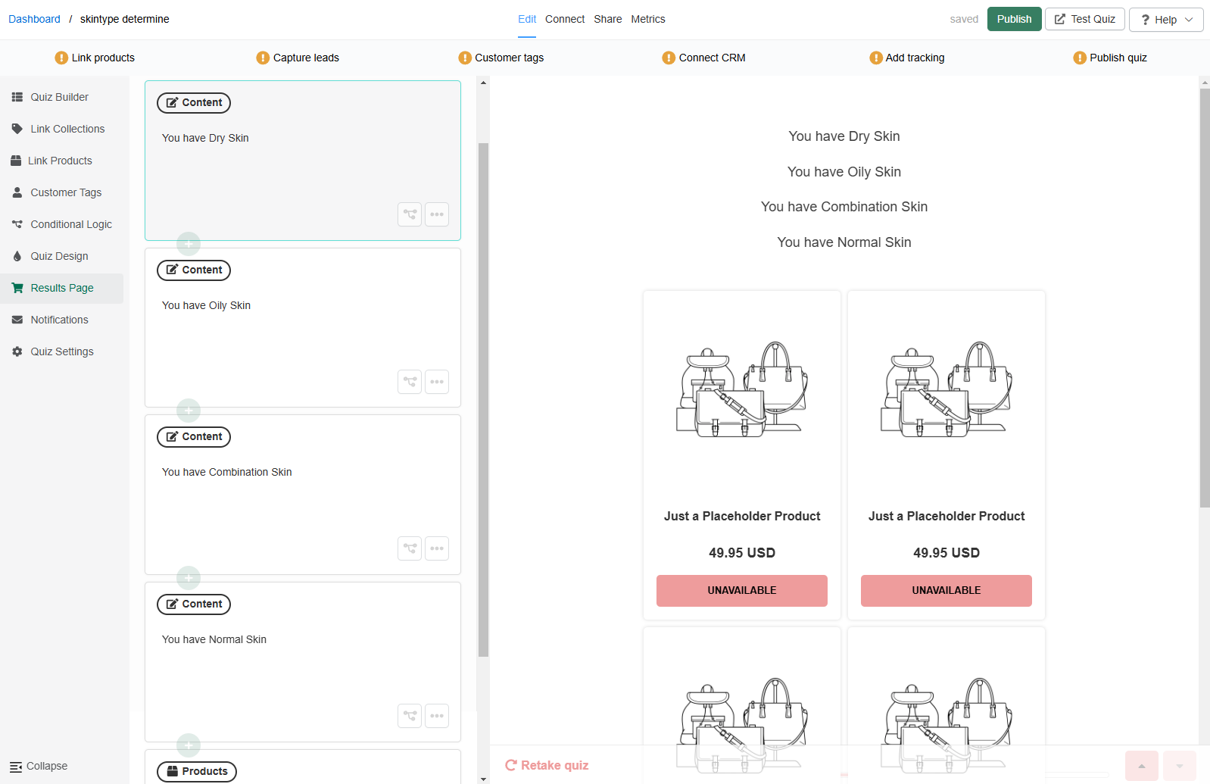The image size is (1210, 784).
Task: Click the Customer tags warning icon
Action: point(465,58)
